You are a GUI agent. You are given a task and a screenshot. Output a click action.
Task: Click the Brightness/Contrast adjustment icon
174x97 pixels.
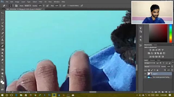(150, 50)
